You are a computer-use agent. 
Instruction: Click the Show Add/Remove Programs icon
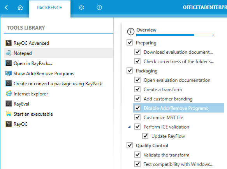(9, 74)
